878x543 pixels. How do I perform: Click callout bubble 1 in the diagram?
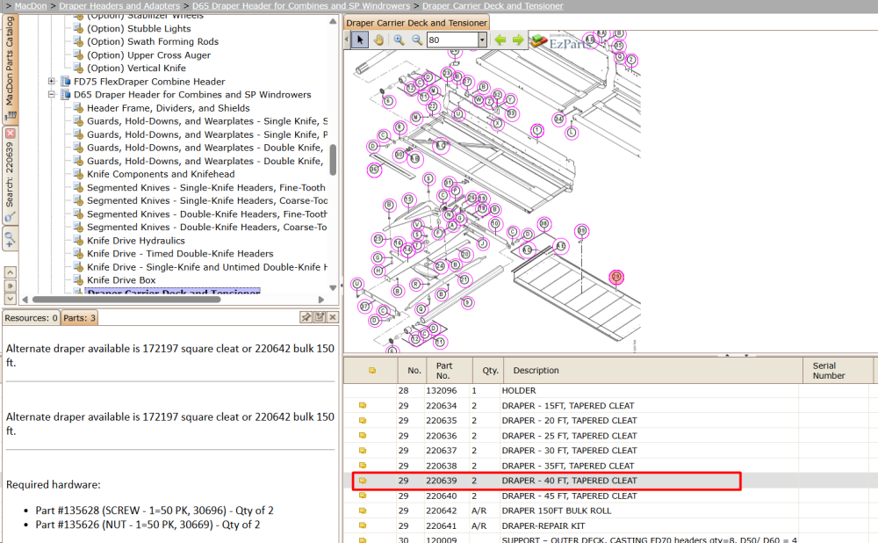coord(537,131)
